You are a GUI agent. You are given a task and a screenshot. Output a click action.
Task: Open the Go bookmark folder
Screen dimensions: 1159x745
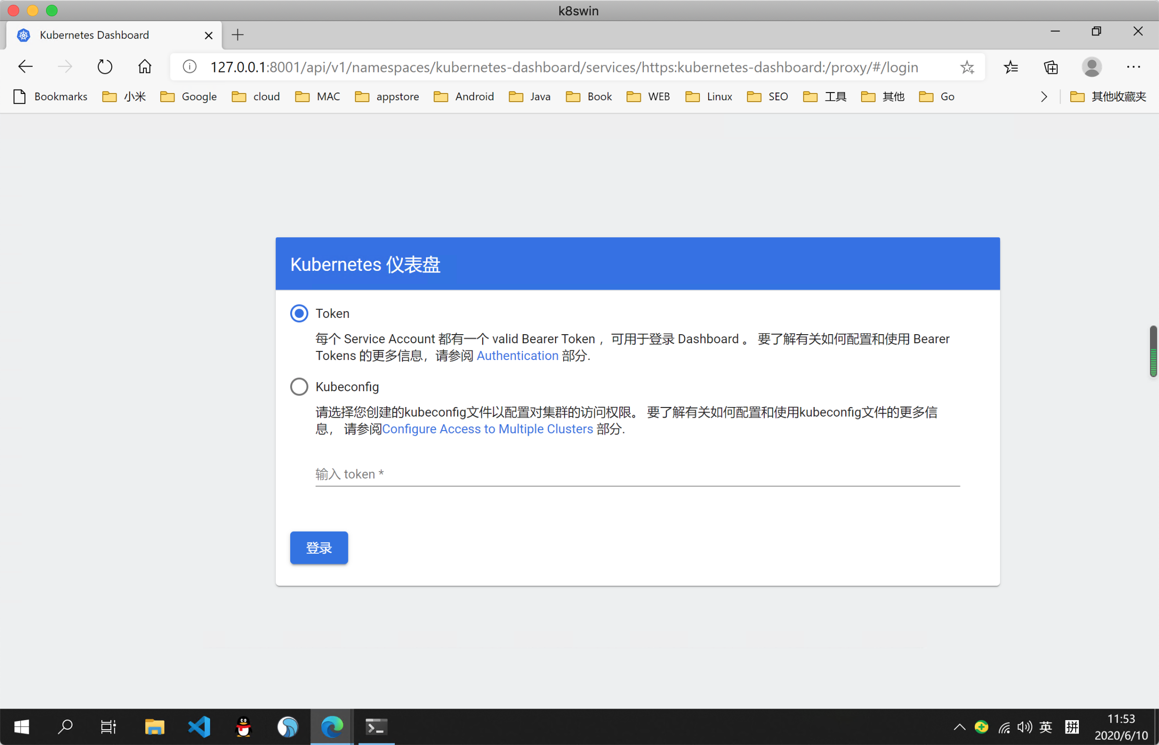tap(937, 97)
